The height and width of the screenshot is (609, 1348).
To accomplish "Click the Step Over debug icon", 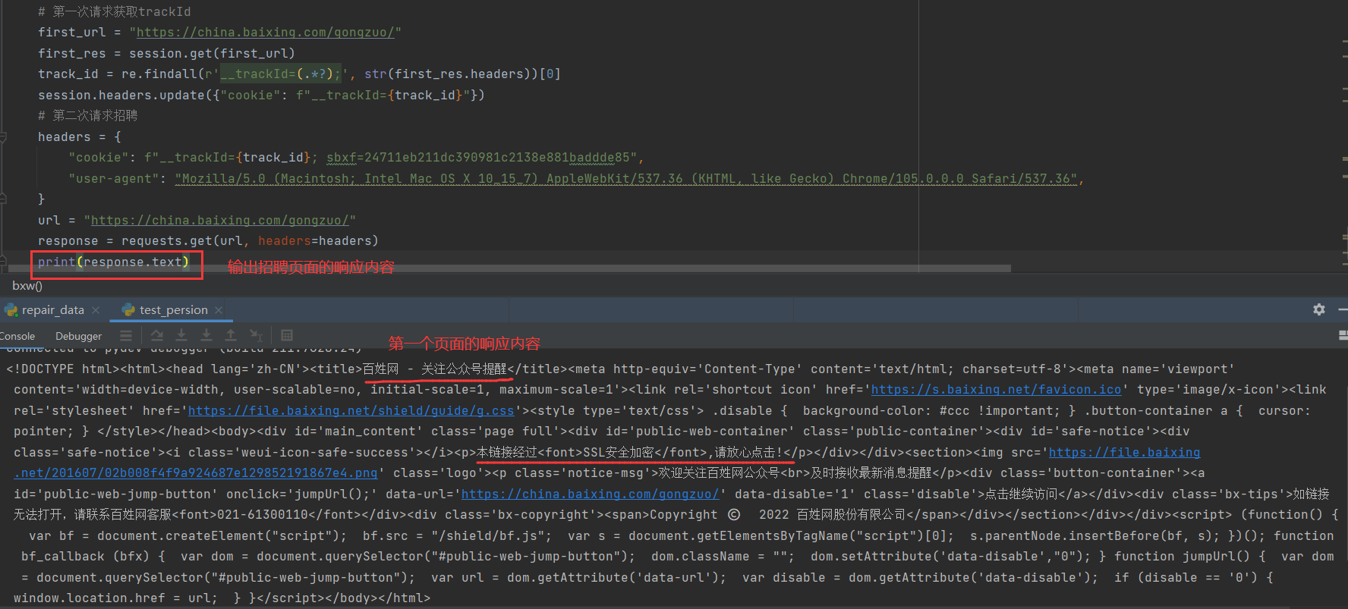I will coord(157,336).
